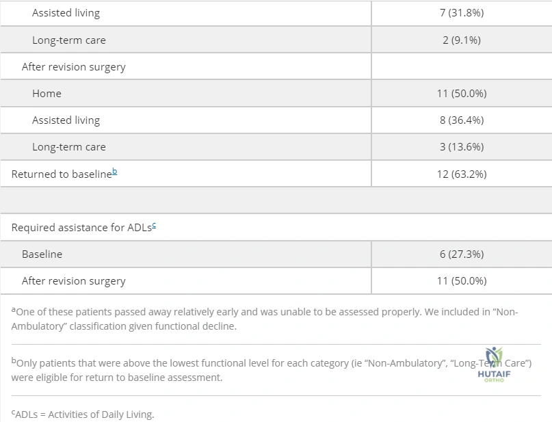The image size is (552, 422).
Task: Click the first Long-term care row label
Action: (69, 40)
